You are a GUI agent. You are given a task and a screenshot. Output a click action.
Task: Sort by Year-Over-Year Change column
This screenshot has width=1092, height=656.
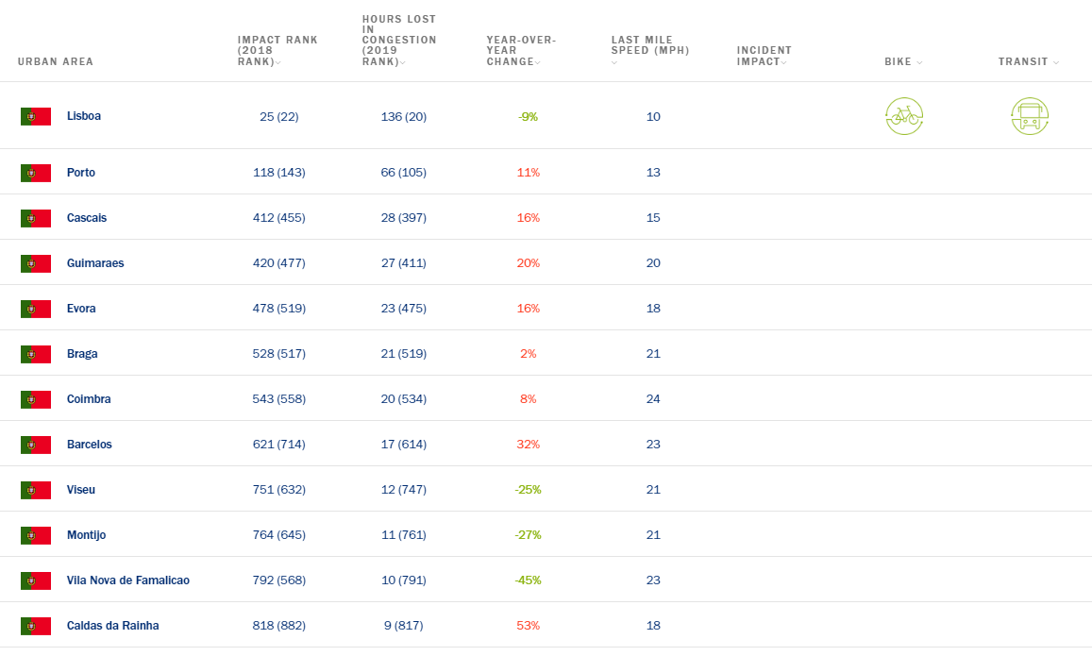521,51
